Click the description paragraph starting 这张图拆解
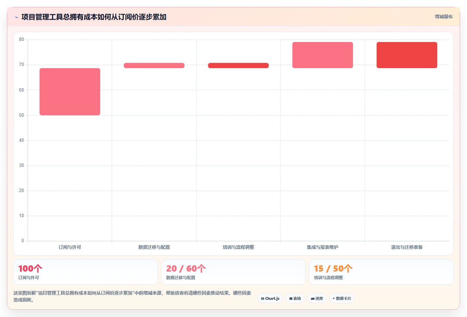Image resolution: width=467 pixels, height=317 pixels. (x=132, y=296)
